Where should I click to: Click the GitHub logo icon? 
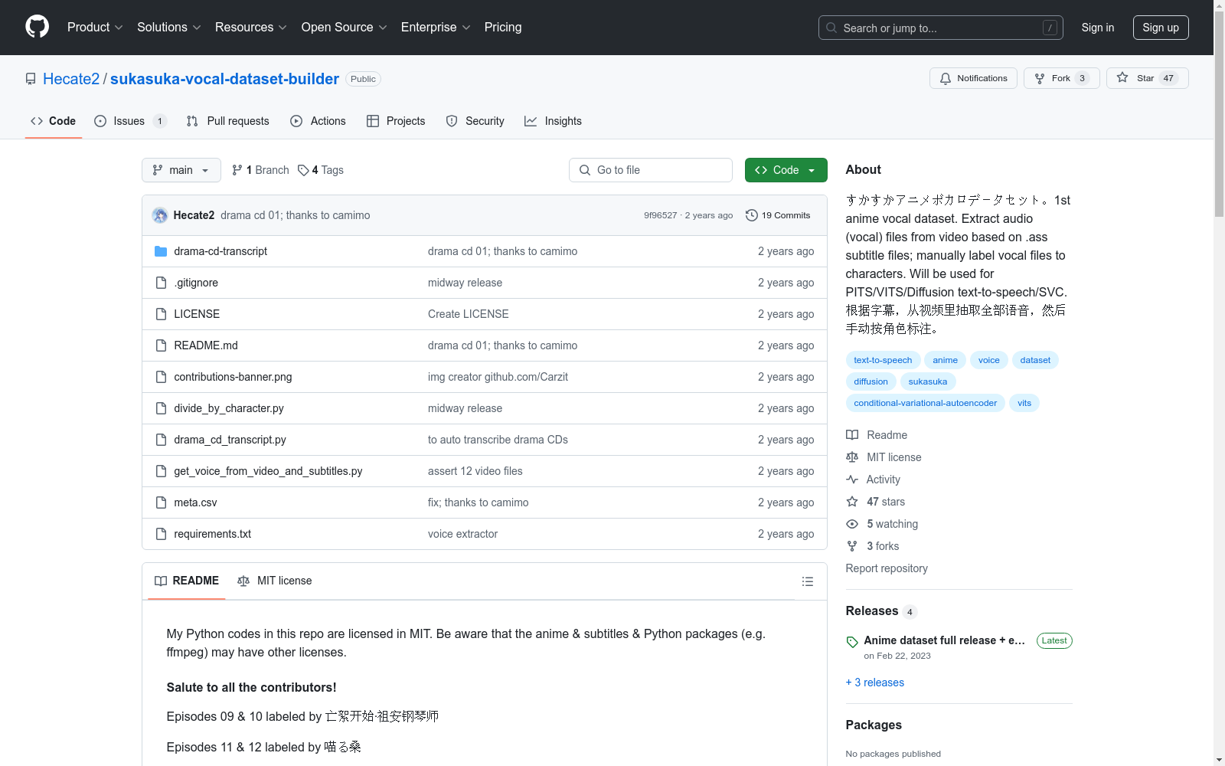coord(37,27)
